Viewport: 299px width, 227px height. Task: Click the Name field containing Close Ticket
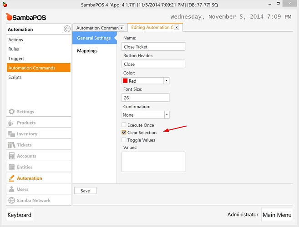point(153,47)
